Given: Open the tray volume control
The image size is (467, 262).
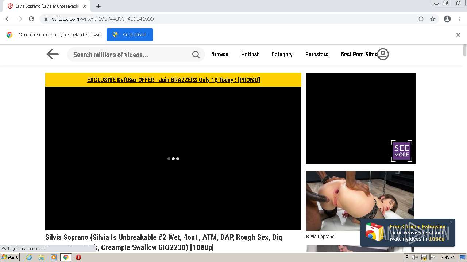Looking at the screenshot, I should point(415,257).
